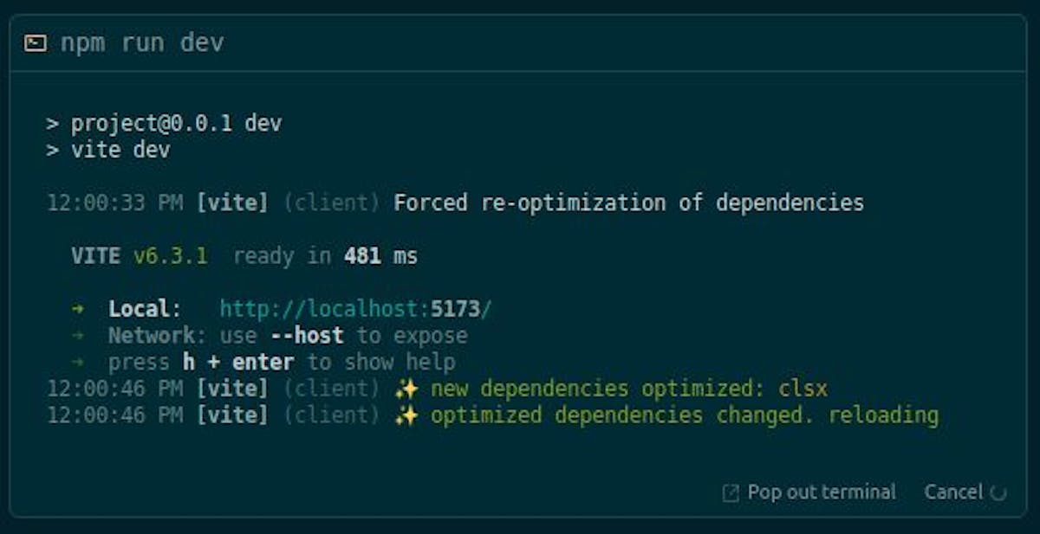Click the clsx dependency name

803,389
